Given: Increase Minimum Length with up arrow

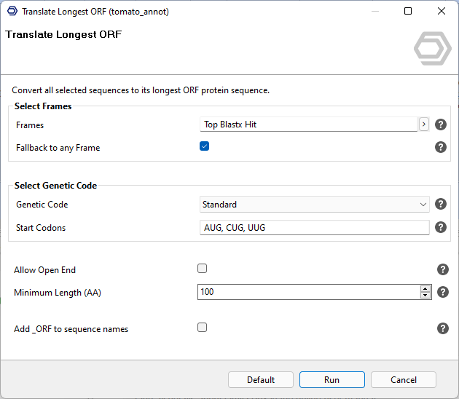Looking at the screenshot, I should pos(425,289).
